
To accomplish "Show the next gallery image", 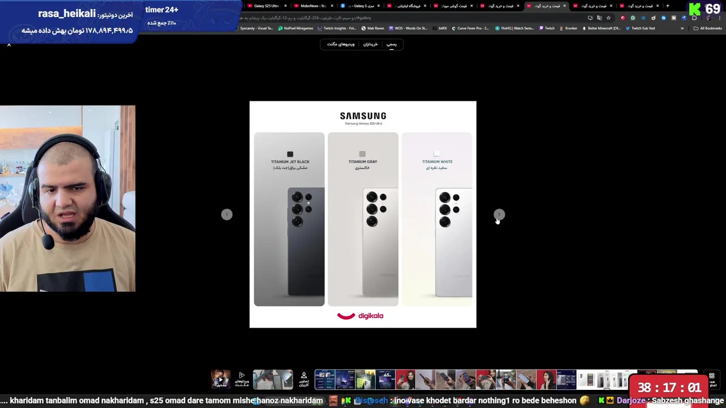I will pyautogui.click(x=499, y=214).
